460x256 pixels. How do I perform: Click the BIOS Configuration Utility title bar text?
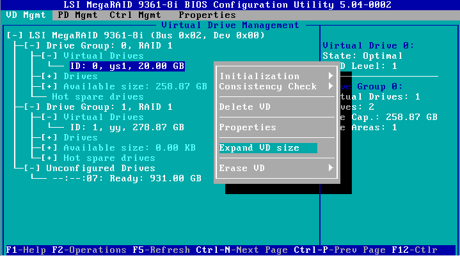(227, 4)
